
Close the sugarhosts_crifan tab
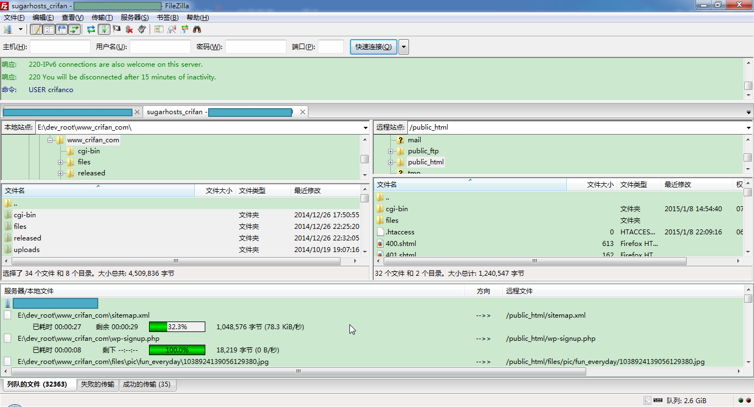pyautogui.click(x=302, y=112)
